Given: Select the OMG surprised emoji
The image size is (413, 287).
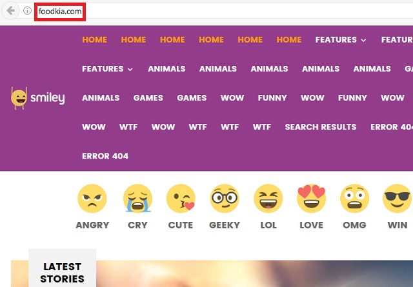Looking at the screenshot, I should point(354,199).
